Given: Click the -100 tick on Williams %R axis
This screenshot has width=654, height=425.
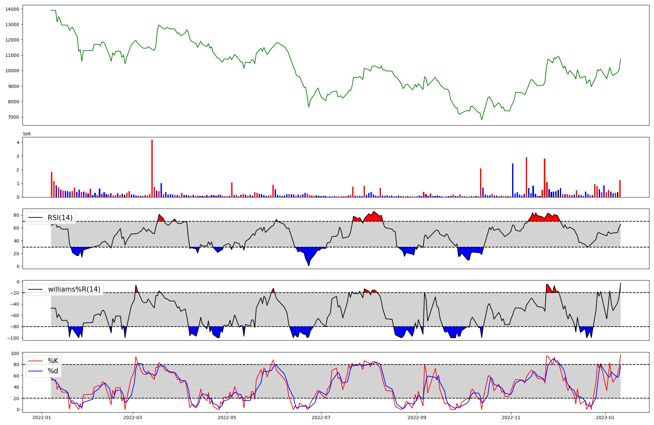Looking at the screenshot, I should point(13,338).
